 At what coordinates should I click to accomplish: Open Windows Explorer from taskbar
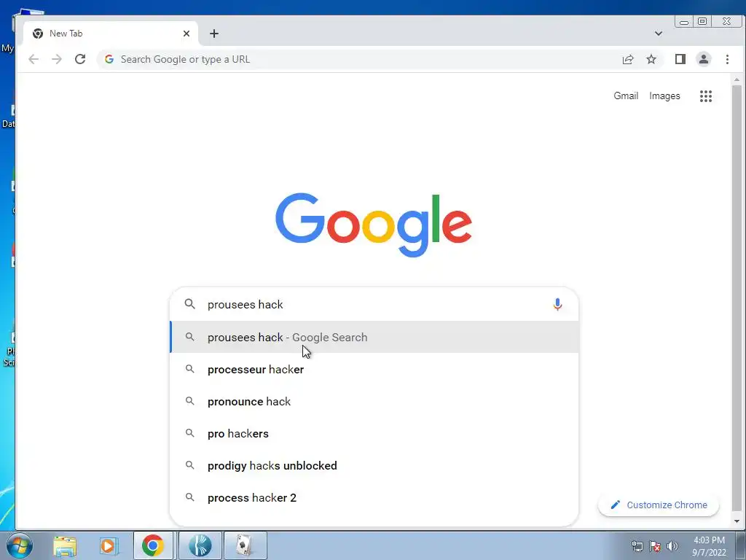pos(65,545)
